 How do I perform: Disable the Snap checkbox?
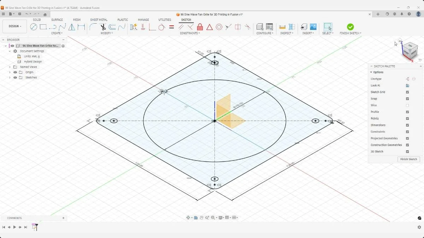tap(407, 98)
